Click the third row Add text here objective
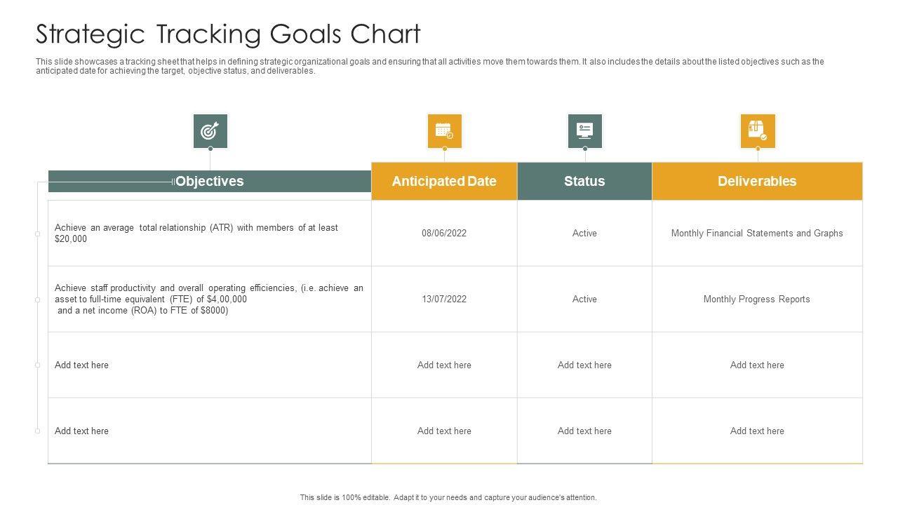 pyautogui.click(x=81, y=365)
